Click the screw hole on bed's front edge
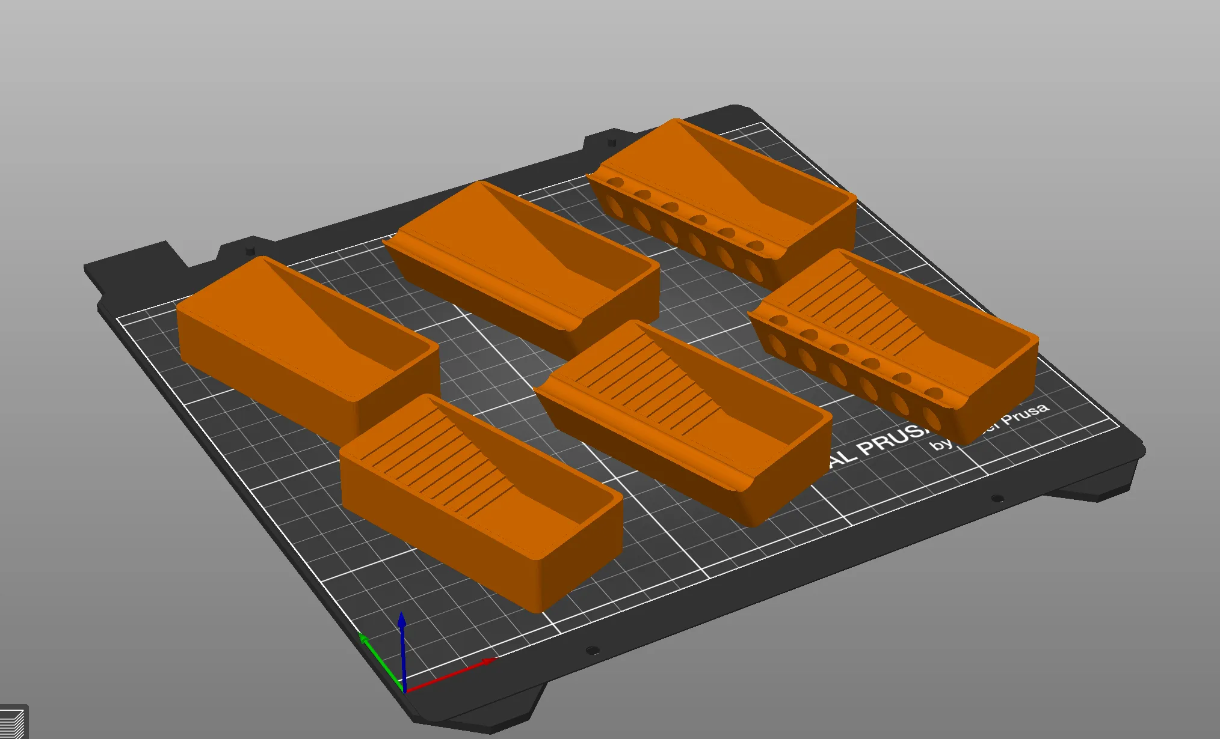This screenshot has height=739, width=1220. pyautogui.click(x=593, y=650)
